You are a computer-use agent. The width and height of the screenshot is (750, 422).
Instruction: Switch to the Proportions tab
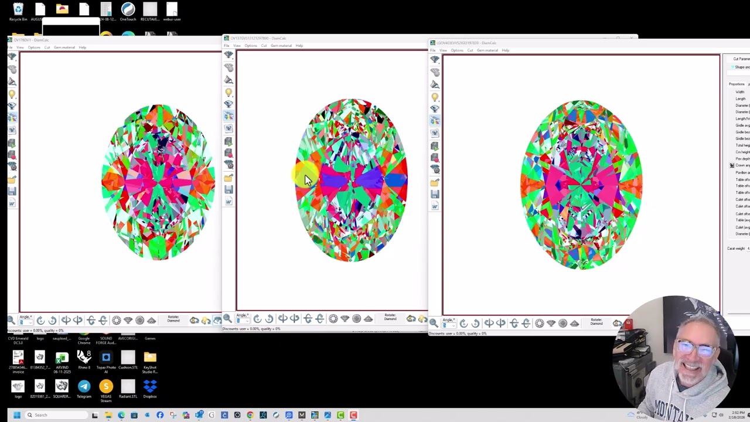point(737,84)
